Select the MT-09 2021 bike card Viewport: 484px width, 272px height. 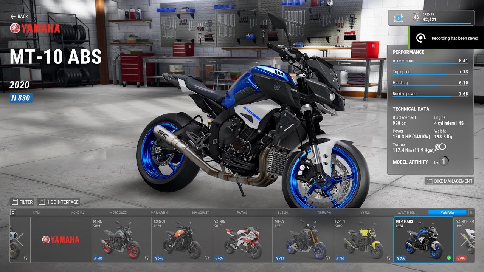click(302, 240)
